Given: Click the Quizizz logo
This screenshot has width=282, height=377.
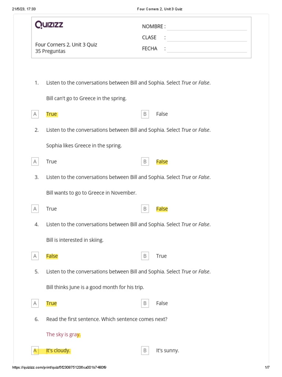Looking at the screenshot, I should [x=49, y=25].
